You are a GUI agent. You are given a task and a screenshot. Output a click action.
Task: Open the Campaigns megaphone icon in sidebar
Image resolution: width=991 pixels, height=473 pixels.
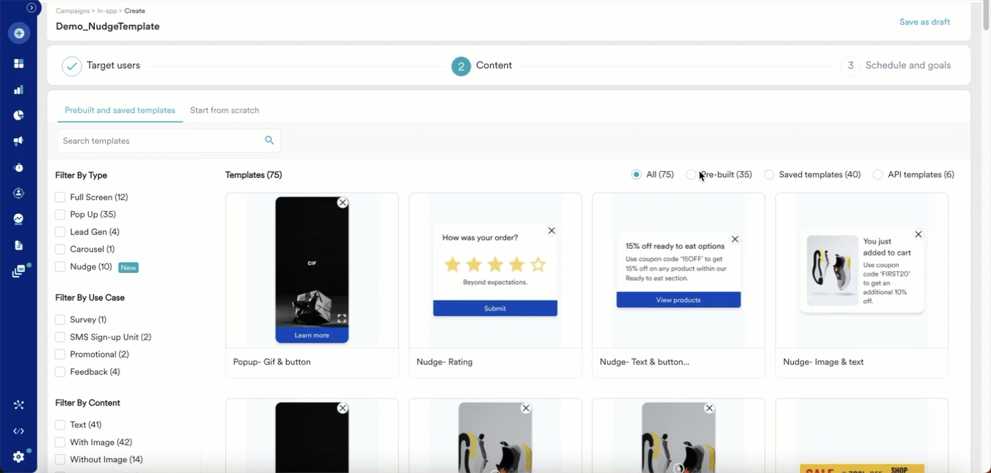point(19,141)
